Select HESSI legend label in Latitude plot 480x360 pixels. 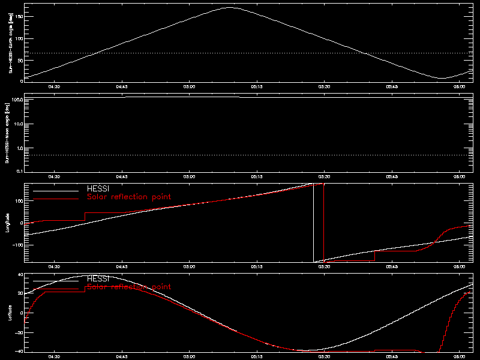98,279
